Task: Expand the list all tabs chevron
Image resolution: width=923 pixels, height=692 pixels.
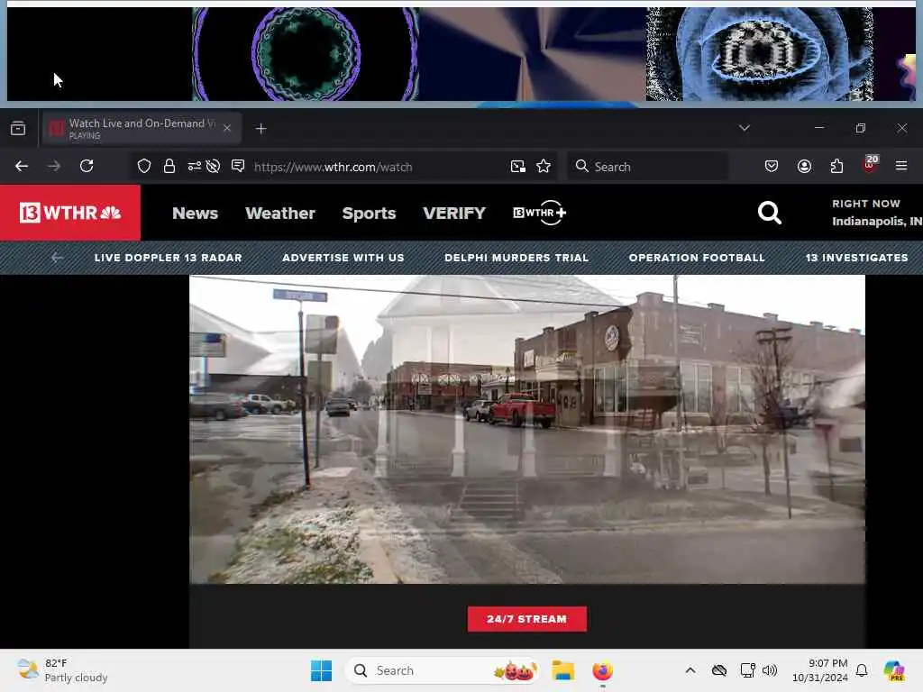Action: point(744,128)
